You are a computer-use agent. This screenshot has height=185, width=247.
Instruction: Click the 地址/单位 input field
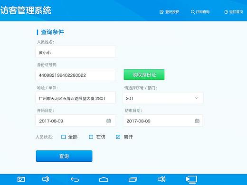tap(76, 98)
